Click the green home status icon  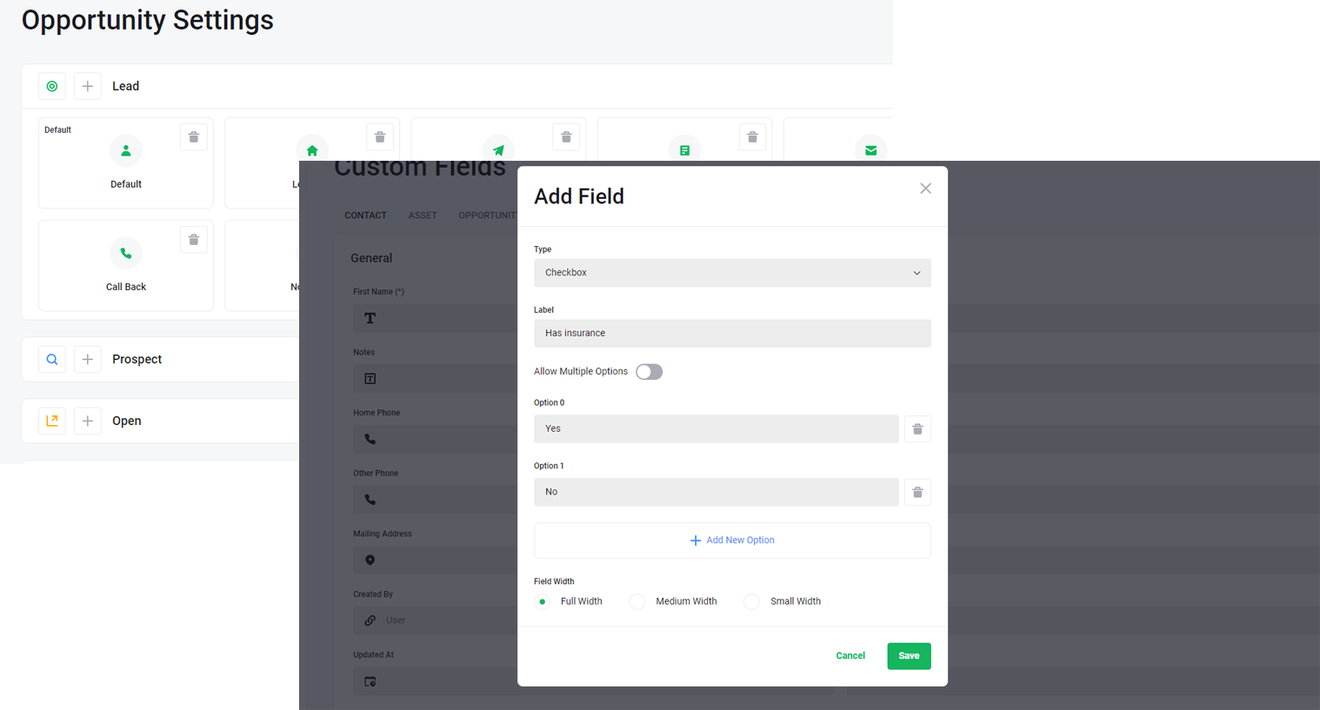312,149
